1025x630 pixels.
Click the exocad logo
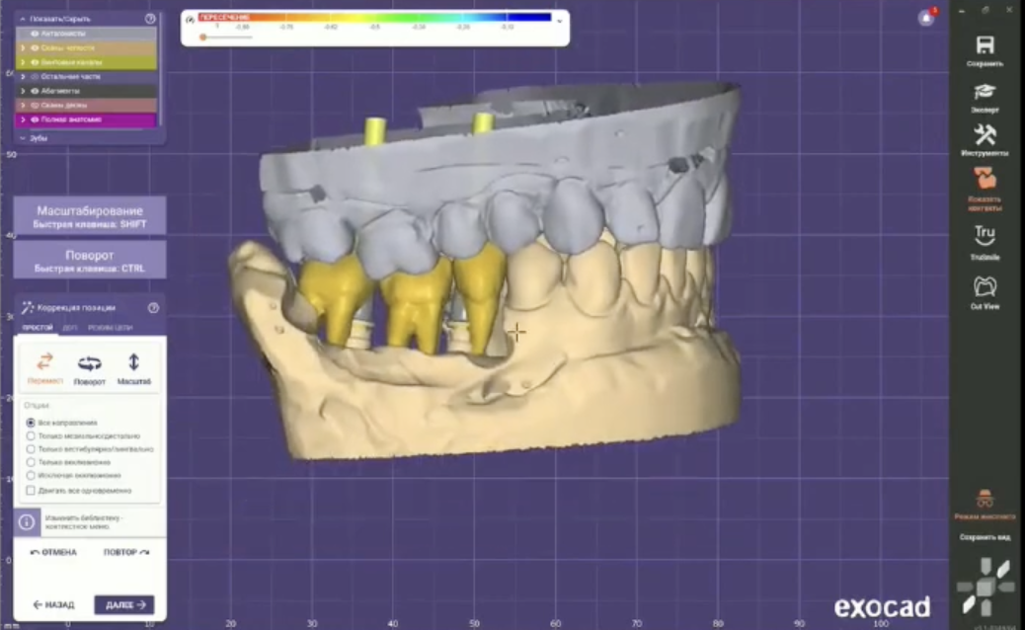tap(882, 607)
